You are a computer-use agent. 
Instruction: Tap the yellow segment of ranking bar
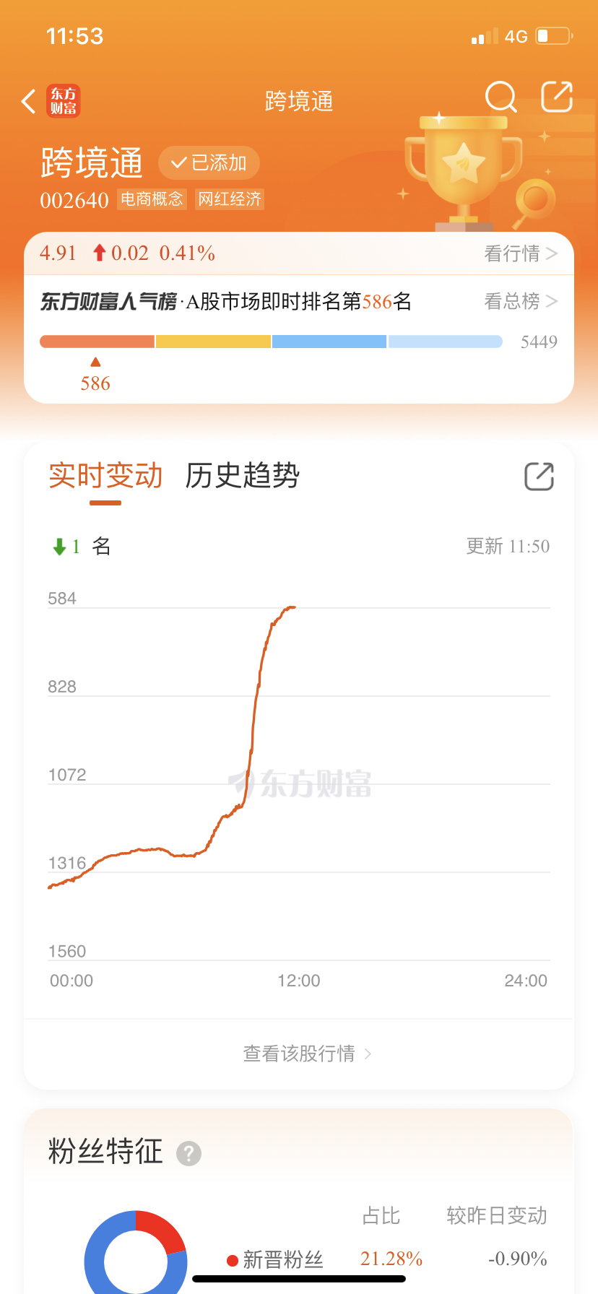click(x=213, y=342)
